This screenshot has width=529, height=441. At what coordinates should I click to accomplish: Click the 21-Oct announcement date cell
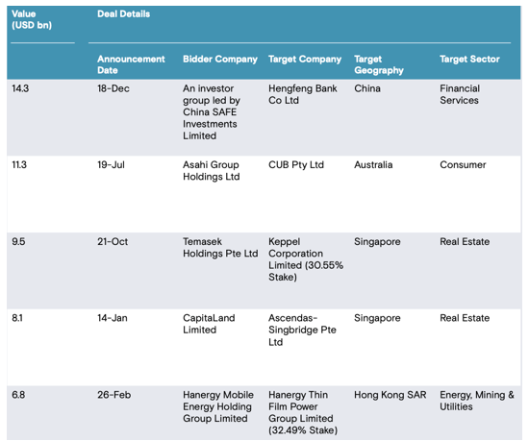pyautogui.click(x=113, y=242)
